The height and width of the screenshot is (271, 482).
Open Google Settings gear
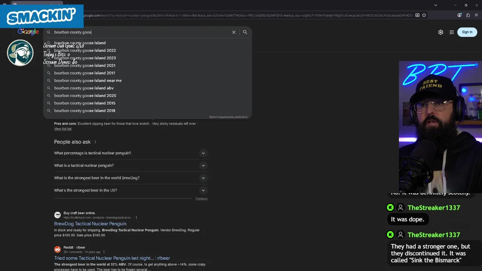tap(441, 32)
